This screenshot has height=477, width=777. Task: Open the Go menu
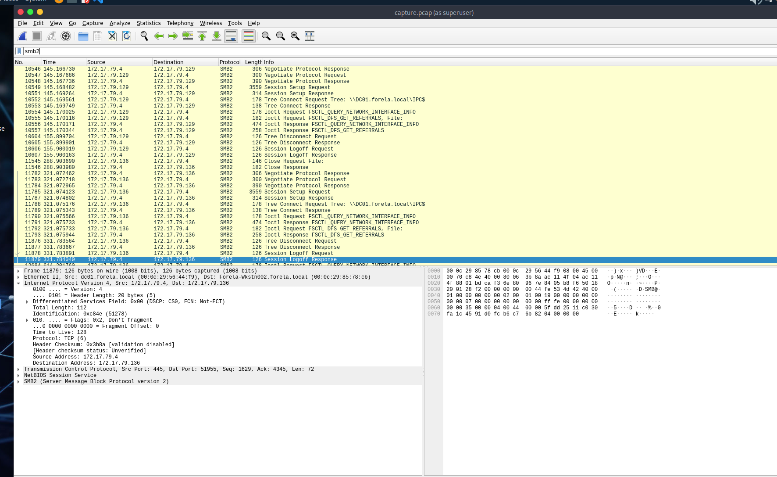[x=72, y=23]
